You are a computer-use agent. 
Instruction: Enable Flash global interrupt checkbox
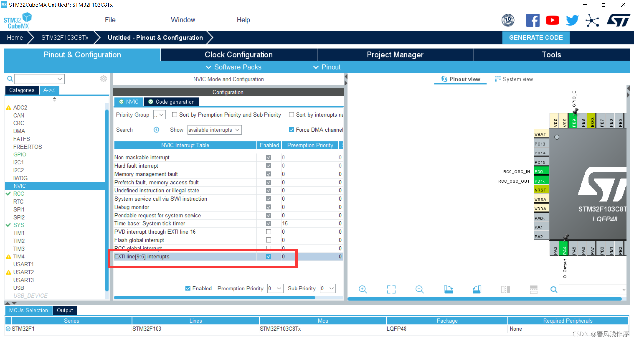pyautogui.click(x=269, y=240)
